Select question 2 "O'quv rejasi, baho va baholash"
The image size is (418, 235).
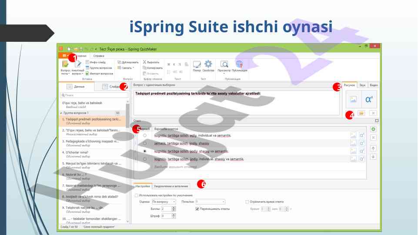click(92, 132)
